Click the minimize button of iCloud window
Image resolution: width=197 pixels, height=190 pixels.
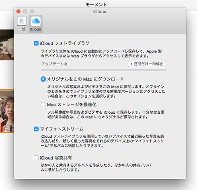pyautogui.click(x=25, y=12)
